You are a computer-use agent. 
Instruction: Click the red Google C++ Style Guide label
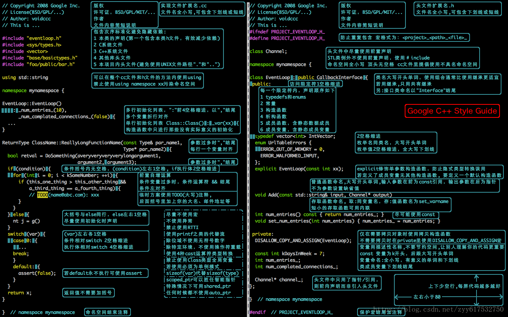point(452,111)
